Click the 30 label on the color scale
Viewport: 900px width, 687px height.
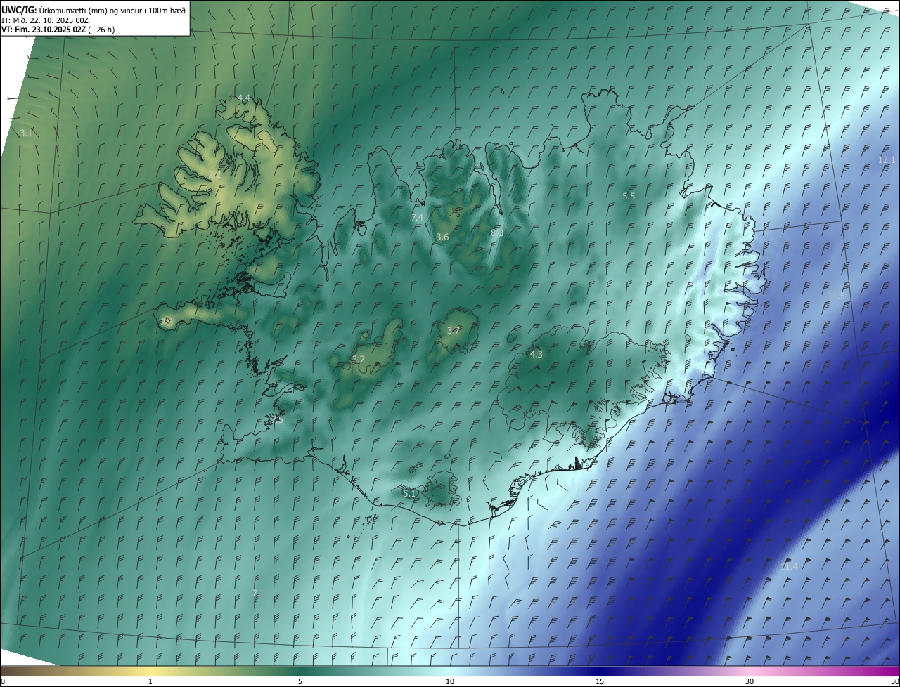pos(750,681)
